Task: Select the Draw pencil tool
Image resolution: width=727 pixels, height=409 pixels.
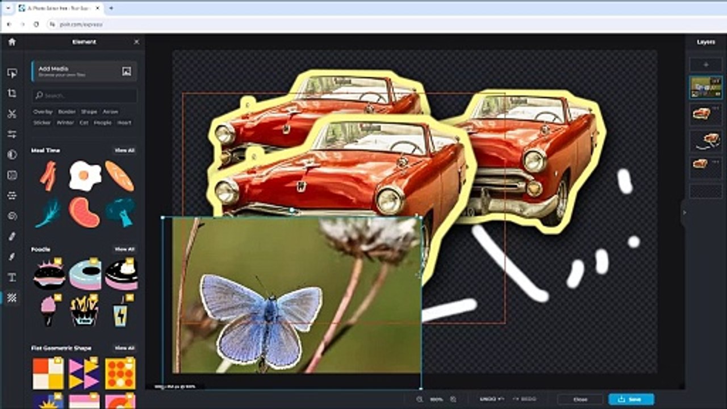Action: point(12,236)
